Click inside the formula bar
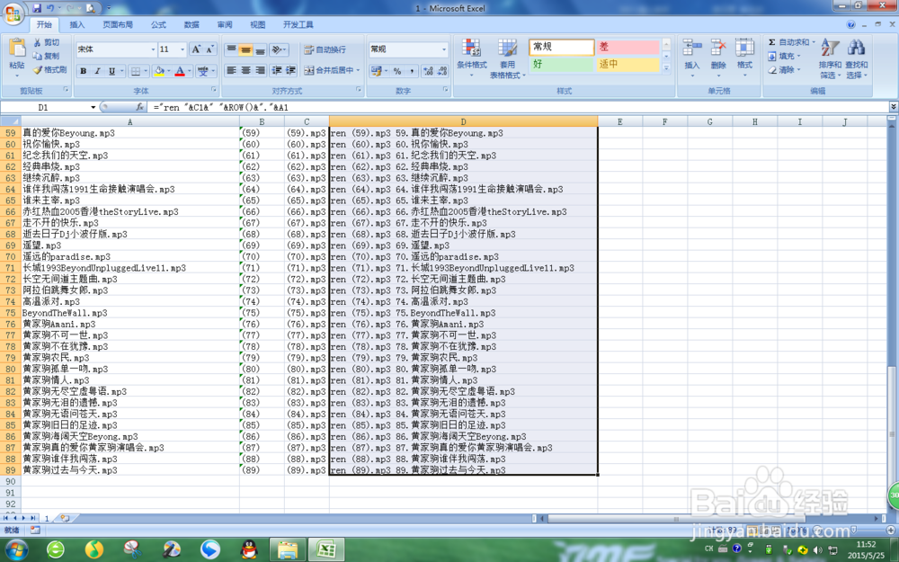The height and width of the screenshot is (562, 899). click(270, 106)
